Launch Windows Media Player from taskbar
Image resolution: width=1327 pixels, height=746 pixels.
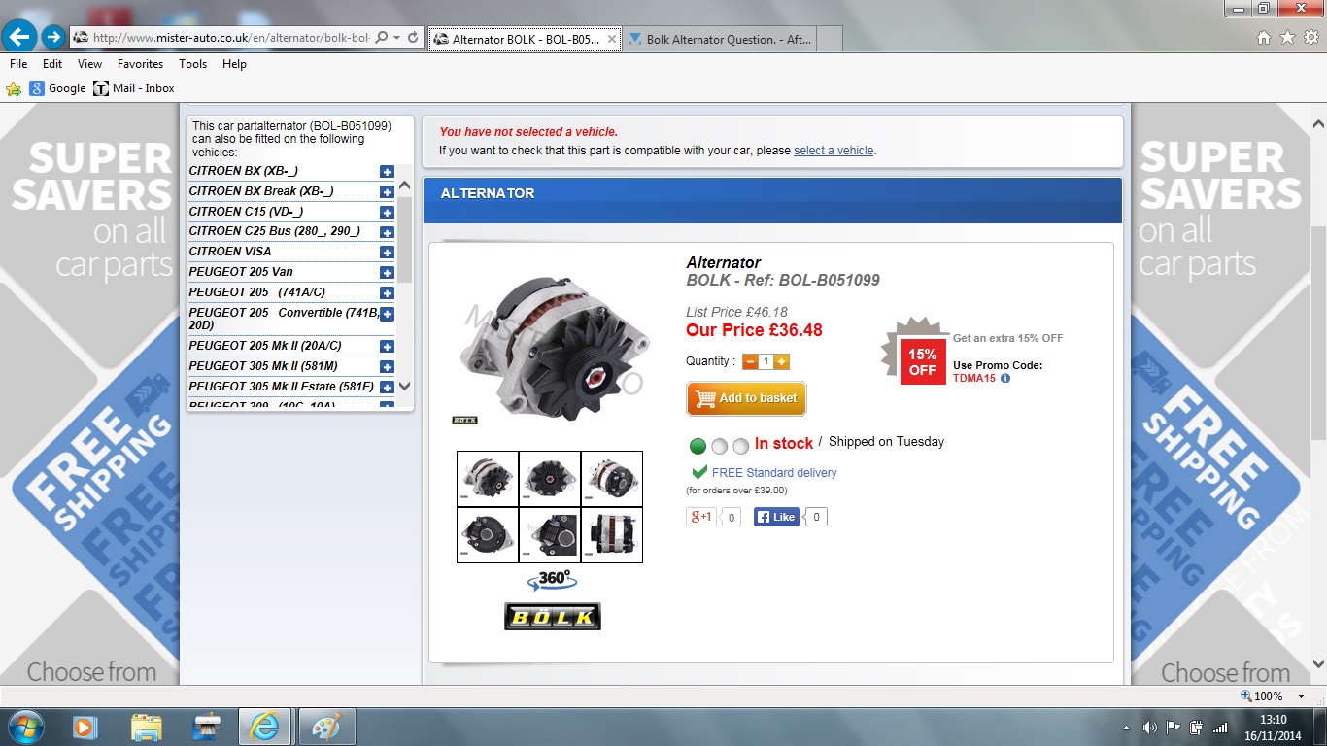point(85,727)
